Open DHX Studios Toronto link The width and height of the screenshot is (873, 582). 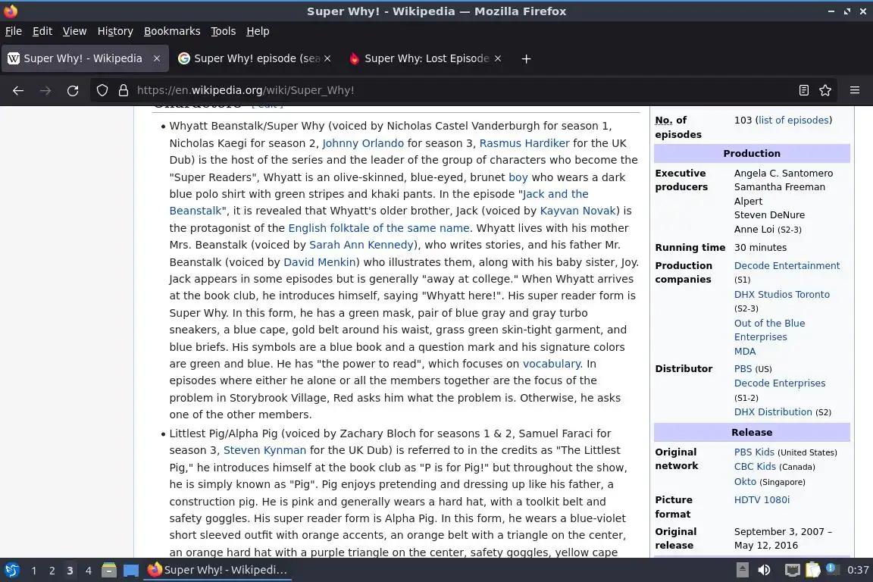782,295
